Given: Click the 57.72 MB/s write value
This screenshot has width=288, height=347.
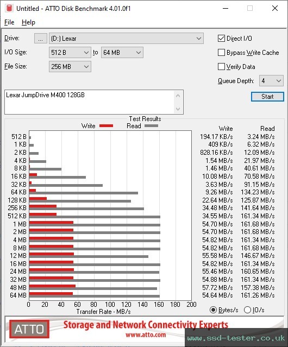Looking at the screenshot, I should coord(217,287).
